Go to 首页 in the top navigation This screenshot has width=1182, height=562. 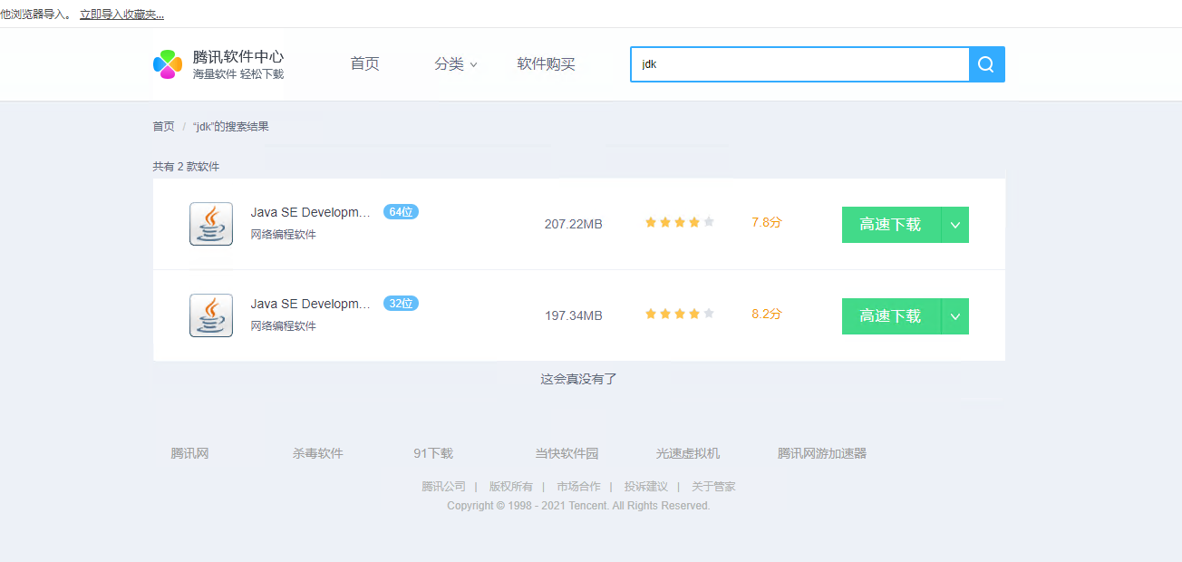coord(364,64)
